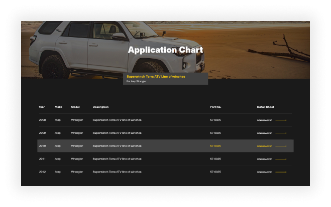This screenshot has width=331, height=207.
Task: Select part number 57-0025 in 2008 row
Action: pos(215,120)
